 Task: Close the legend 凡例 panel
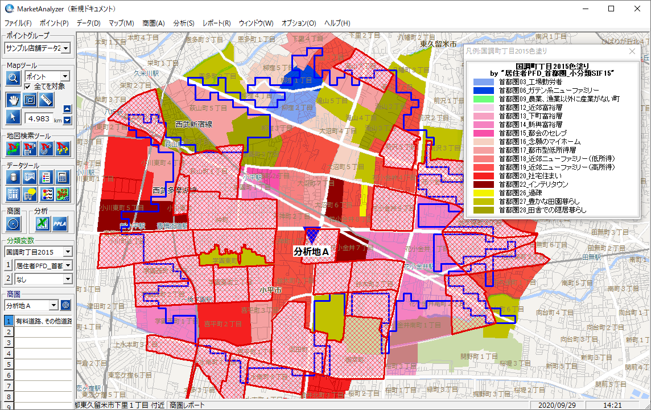[x=632, y=51]
